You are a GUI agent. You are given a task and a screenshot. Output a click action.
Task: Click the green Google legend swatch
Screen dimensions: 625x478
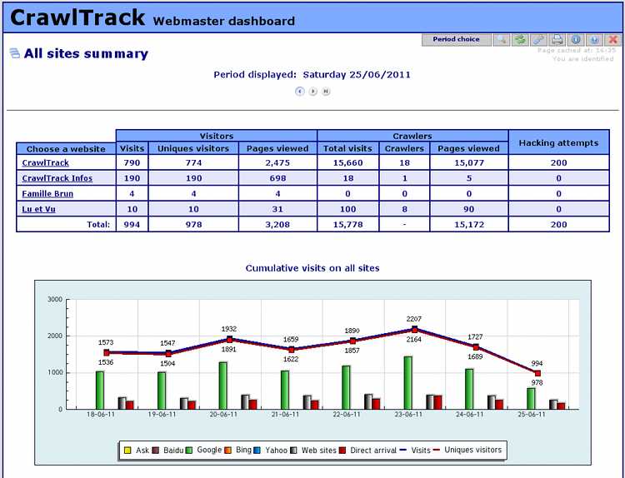point(189,451)
